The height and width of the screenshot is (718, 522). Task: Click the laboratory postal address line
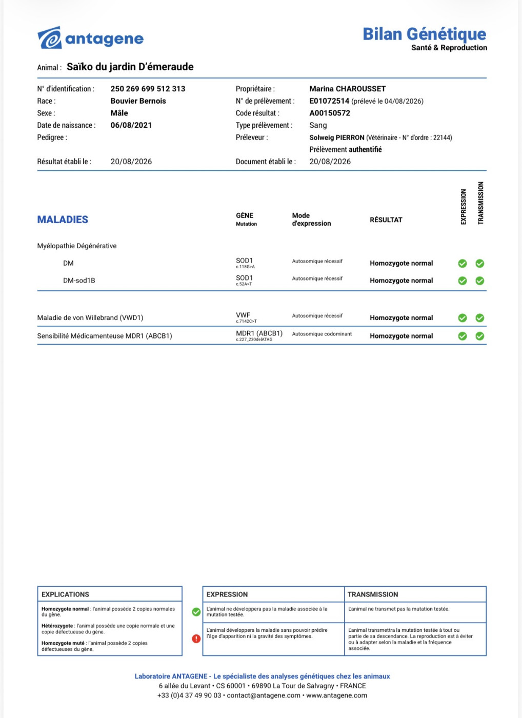(x=262, y=686)
